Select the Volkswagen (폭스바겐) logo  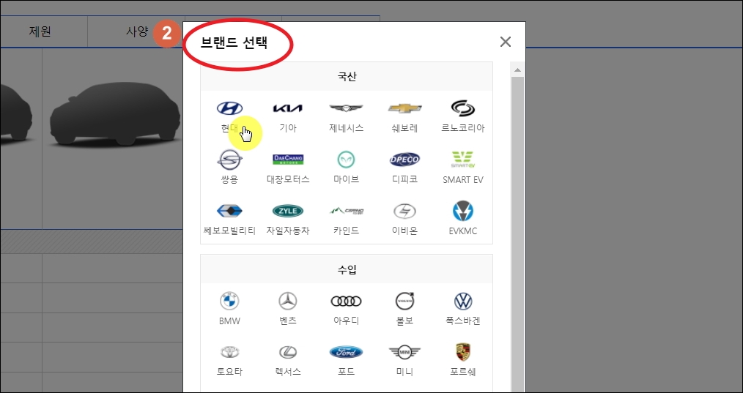(x=462, y=301)
